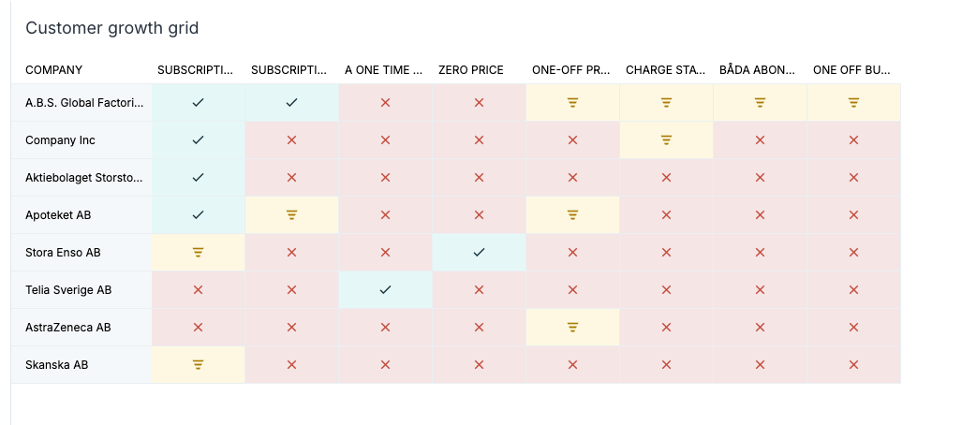Click Stora Enso AB Zero Price checkmark

[480, 253]
